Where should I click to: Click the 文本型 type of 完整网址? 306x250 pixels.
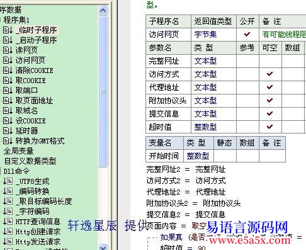(x=205, y=61)
